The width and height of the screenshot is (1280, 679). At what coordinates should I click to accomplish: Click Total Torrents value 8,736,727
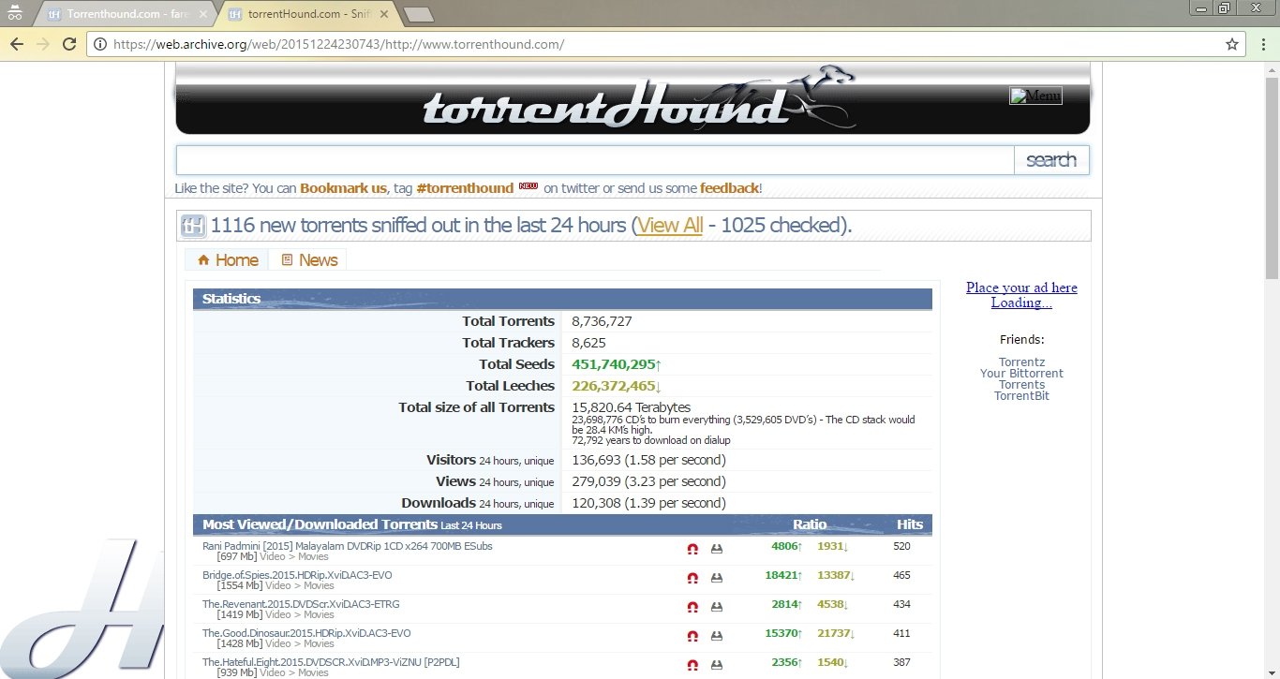coord(602,321)
